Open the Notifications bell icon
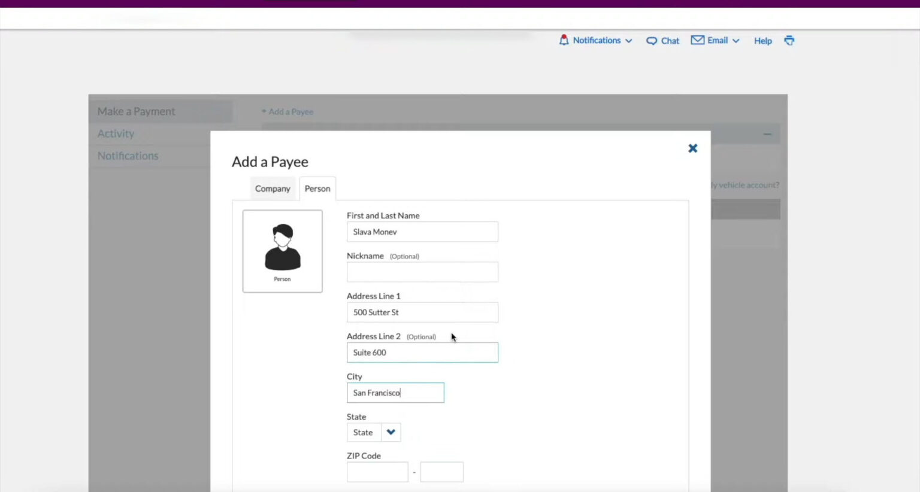Viewport: 920px width, 492px height. pyautogui.click(x=564, y=40)
